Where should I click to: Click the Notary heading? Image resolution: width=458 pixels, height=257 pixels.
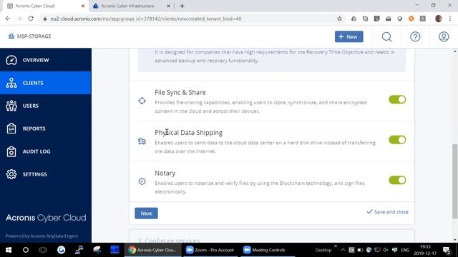pos(165,173)
